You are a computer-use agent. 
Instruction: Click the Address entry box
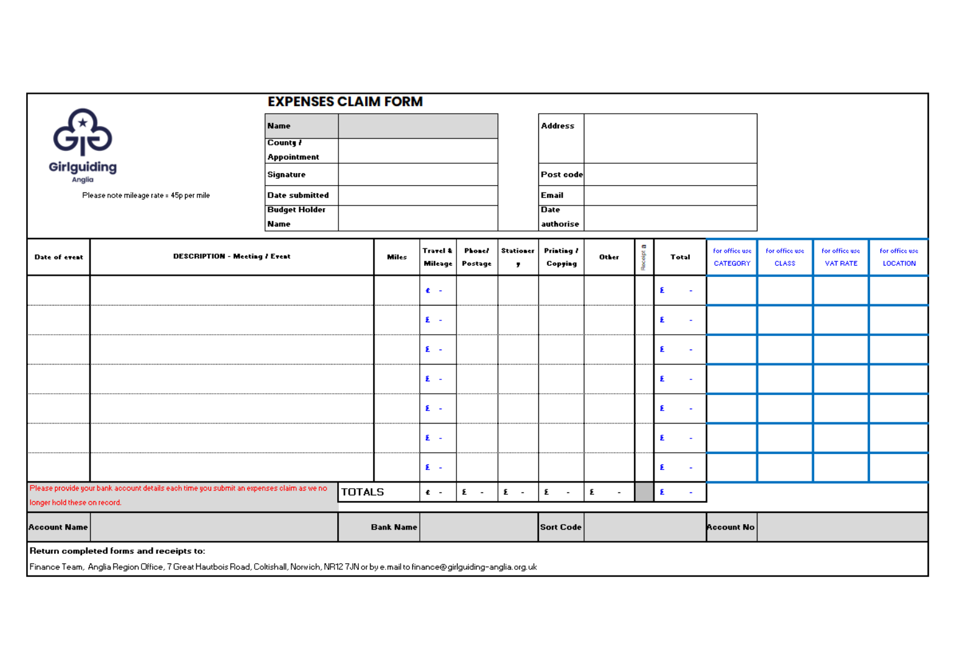coord(670,138)
